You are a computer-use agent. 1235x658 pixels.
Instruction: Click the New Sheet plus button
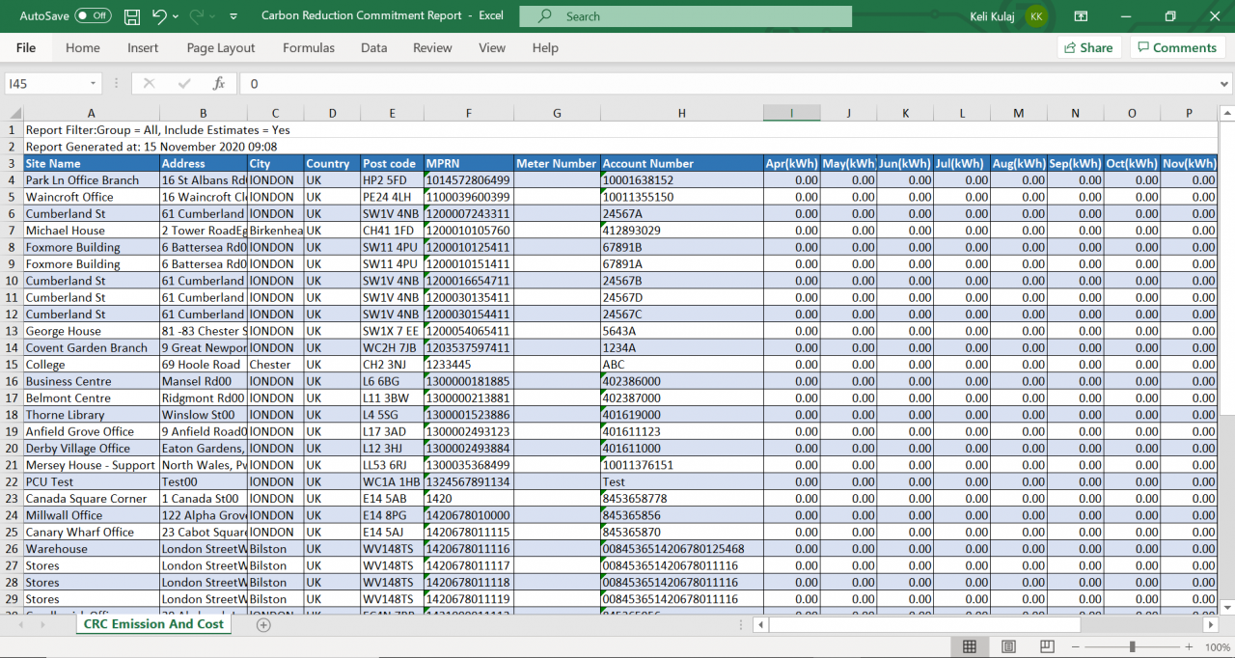[x=261, y=625]
